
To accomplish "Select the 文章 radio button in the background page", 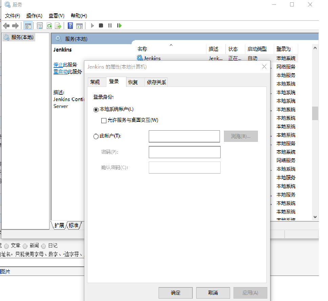I will tap(6, 246).
